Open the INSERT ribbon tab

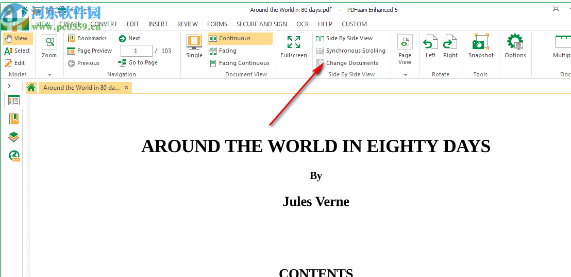click(158, 24)
